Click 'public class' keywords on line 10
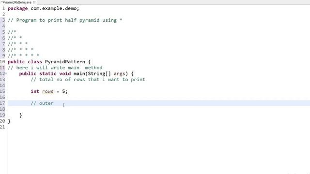The height and width of the screenshot is (174, 310). 25,62
